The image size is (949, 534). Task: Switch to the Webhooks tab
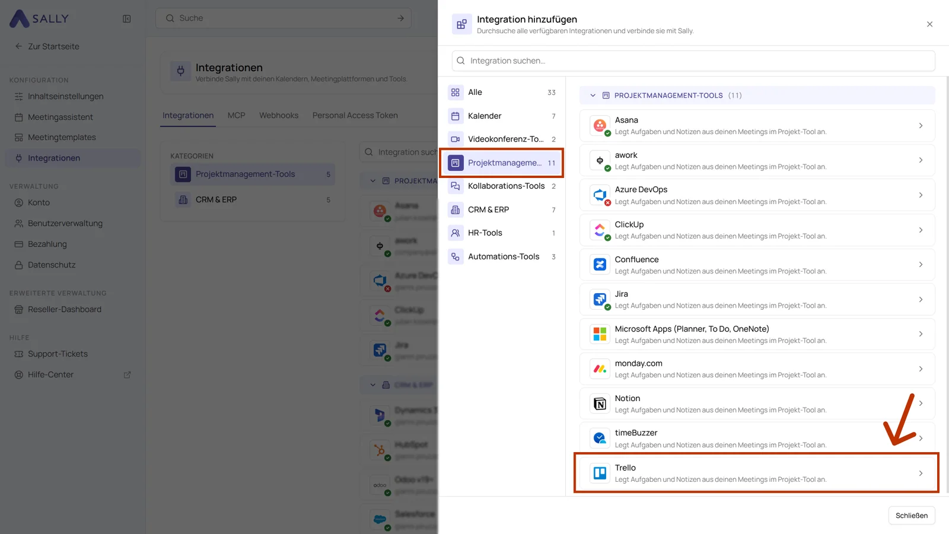(279, 115)
